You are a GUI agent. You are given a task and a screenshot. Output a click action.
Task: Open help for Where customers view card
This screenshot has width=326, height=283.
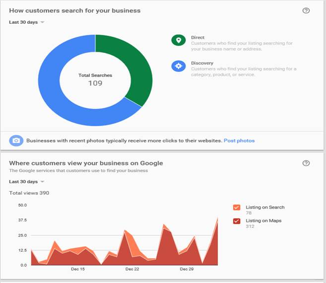click(306, 163)
